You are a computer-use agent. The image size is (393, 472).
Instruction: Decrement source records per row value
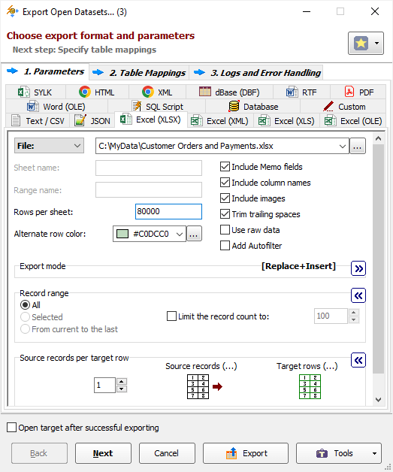click(122, 389)
